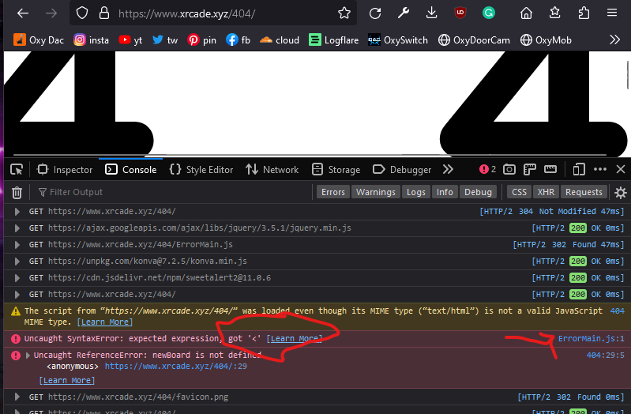This screenshot has height=414, width=631.
Task: Select the Console tab
Action: pyautogui.click(x=131, y=170)
